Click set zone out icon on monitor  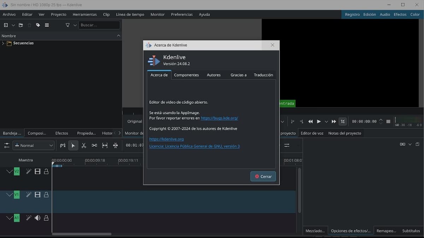pyautogui.click(x=301, y=121)
